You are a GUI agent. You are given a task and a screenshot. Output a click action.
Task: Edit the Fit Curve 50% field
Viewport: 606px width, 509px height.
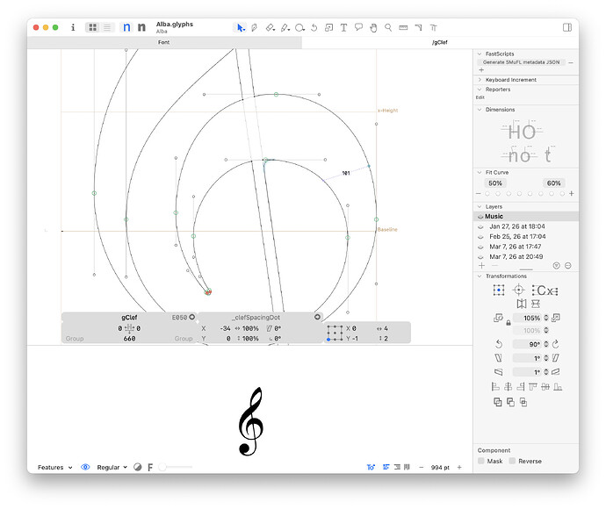click(x=495, y=183)
